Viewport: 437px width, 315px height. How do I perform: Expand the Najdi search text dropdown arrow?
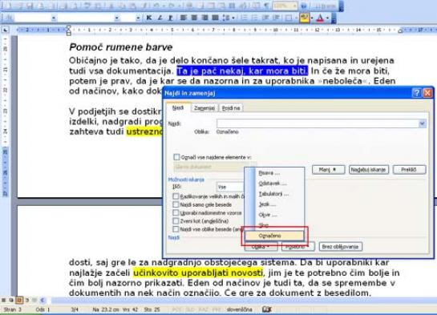423,123
